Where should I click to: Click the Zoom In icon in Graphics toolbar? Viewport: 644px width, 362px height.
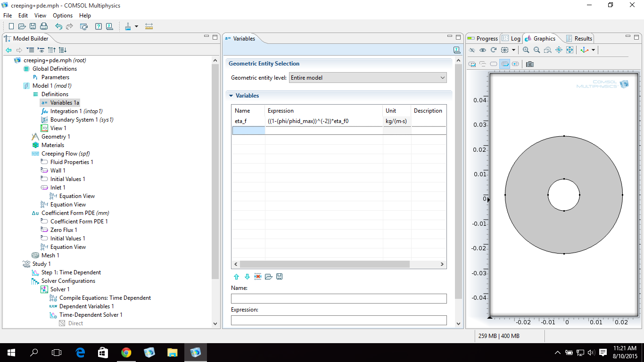pos(526,50)
